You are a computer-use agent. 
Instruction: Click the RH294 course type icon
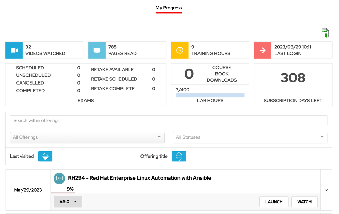[x=59, y=178]
